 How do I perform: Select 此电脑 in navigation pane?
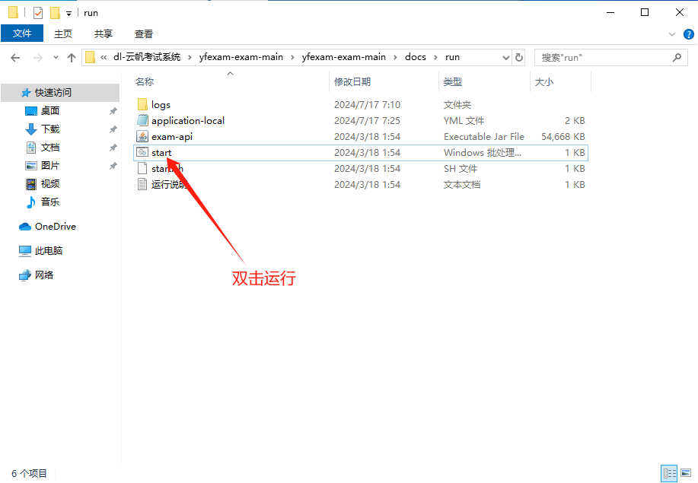pos(49,251)
